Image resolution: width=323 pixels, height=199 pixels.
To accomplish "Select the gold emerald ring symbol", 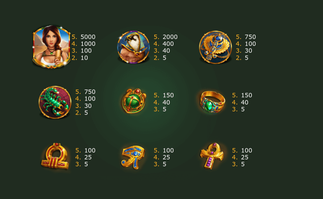I will (212, 102).
